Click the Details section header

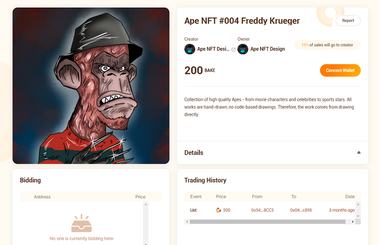[194, 153]
